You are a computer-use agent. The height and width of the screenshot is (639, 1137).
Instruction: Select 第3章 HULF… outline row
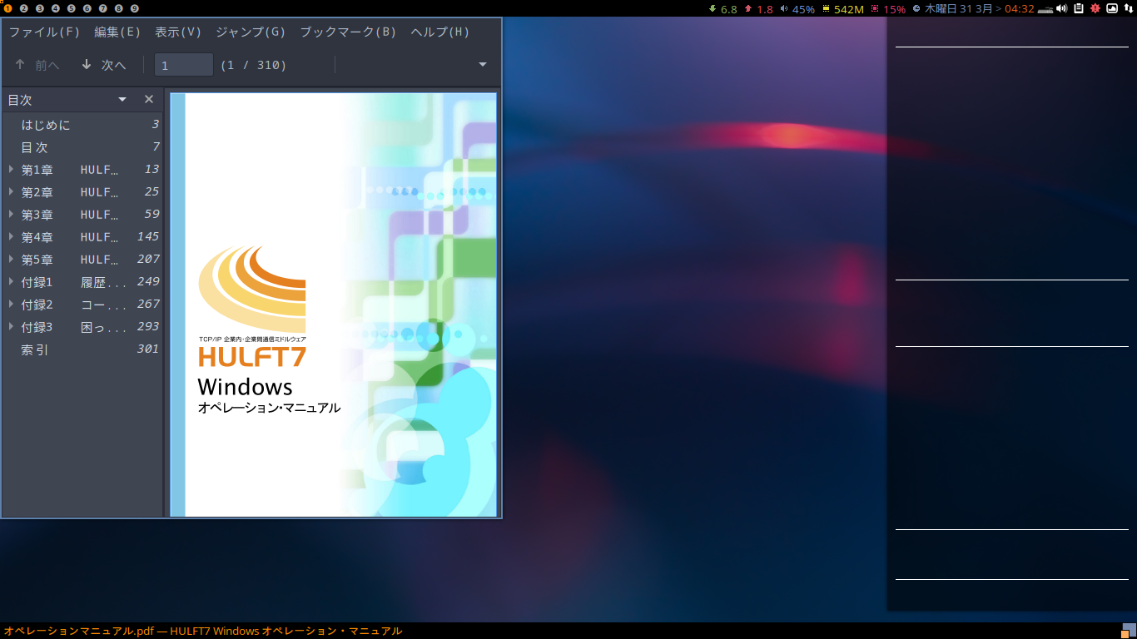click(x=82, y=215)
